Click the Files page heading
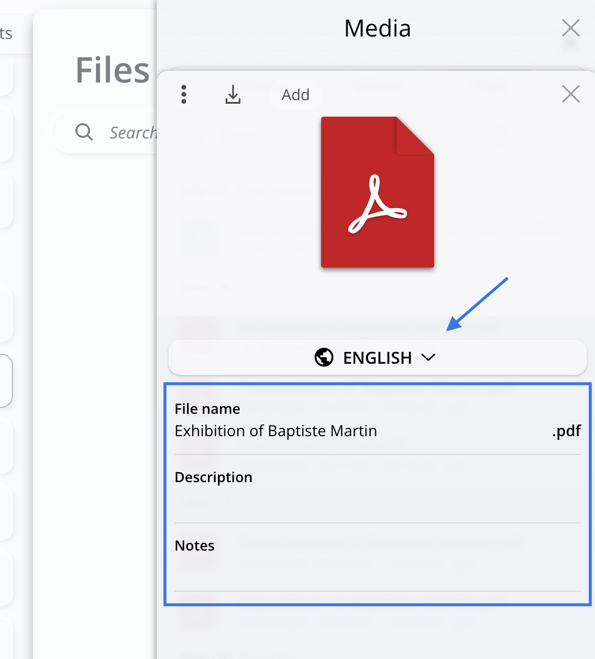595x659 pixels. point(112,70)
